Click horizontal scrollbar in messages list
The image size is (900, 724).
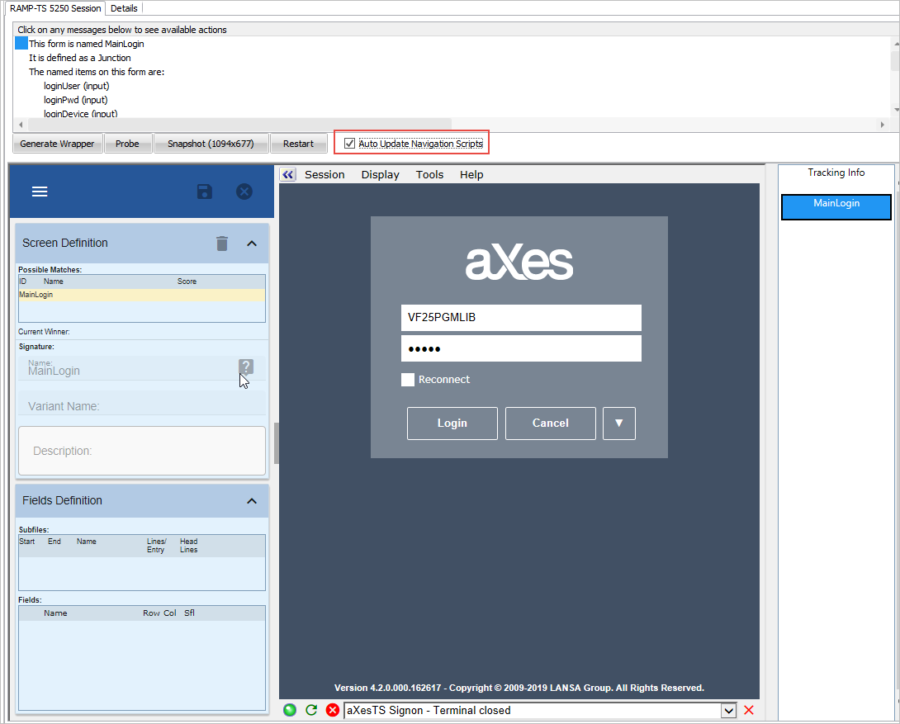click(x=240, y=124)
